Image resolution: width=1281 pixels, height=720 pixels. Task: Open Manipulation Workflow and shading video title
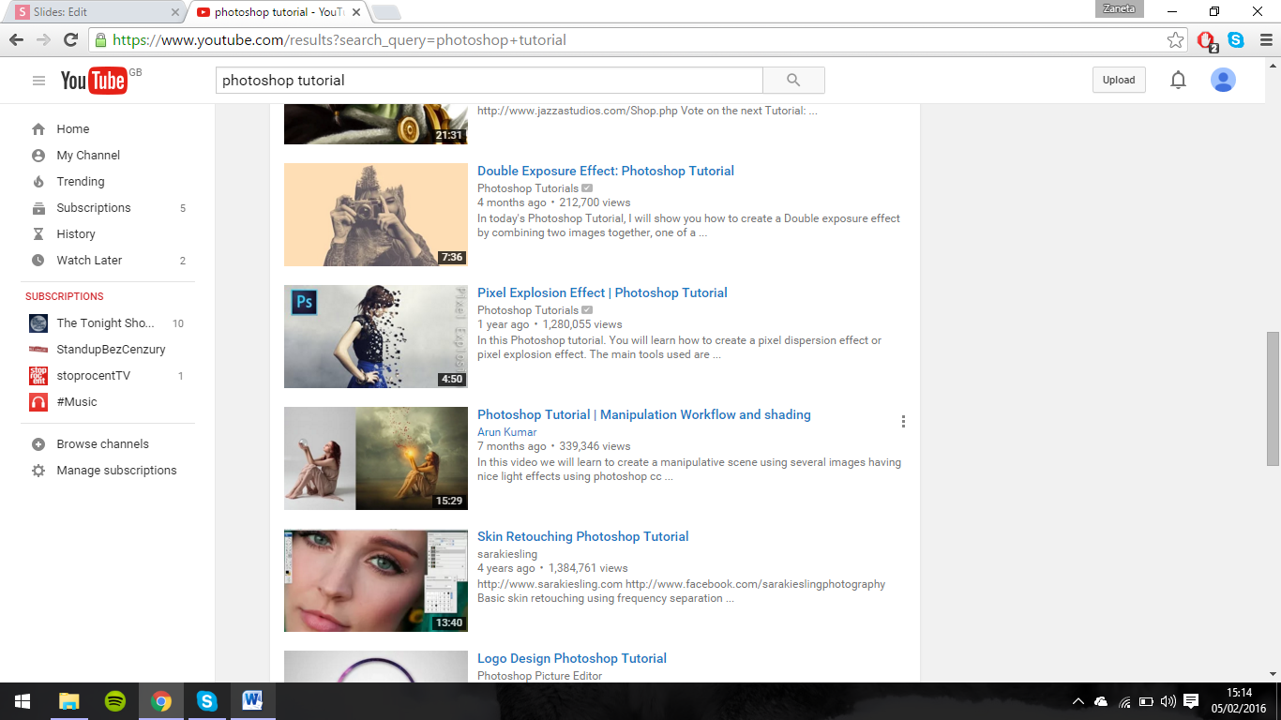tap(644, 414)
